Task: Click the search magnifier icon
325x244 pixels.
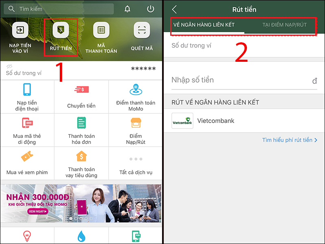Action: [11, 9]
